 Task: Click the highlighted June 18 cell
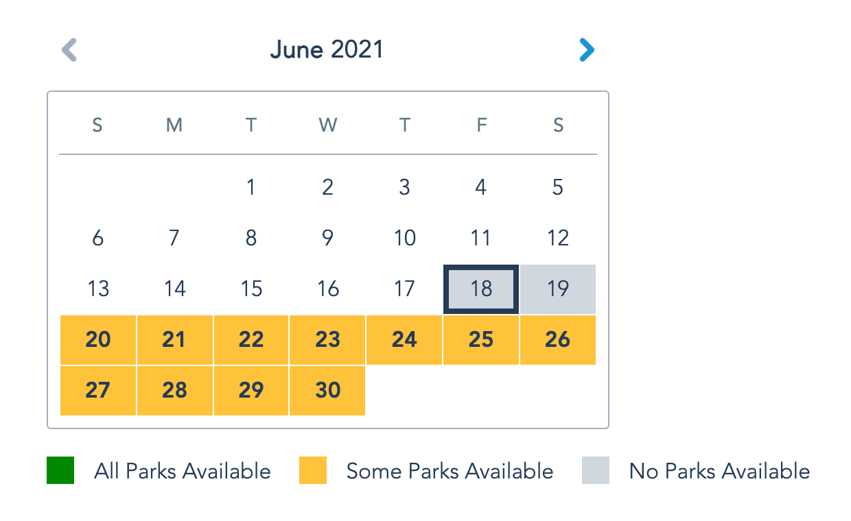click(x=481, y=289)
